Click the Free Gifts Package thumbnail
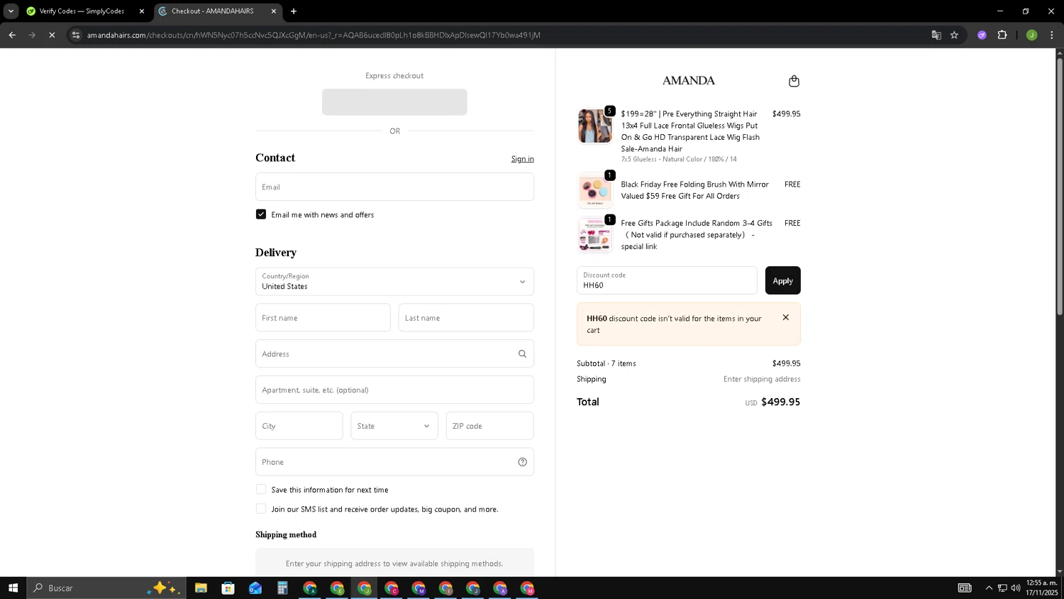The image size is (1064, 599). [594, 235]
